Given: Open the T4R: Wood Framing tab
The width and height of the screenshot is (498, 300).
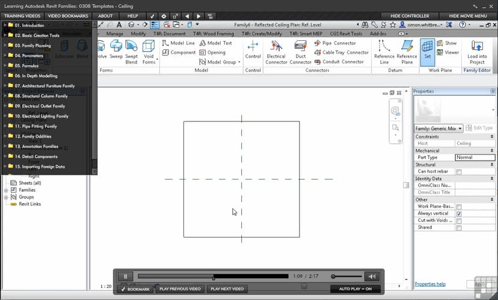Looking at the screenshot, I should (214, 33).
